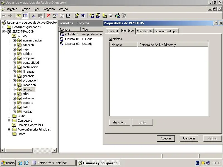
Task: Toggle the Show/Hide console tree icon
Action: [x=25, y=16]
